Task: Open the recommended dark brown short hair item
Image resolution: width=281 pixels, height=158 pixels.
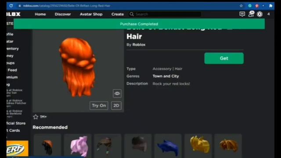Action: point(138,146)
